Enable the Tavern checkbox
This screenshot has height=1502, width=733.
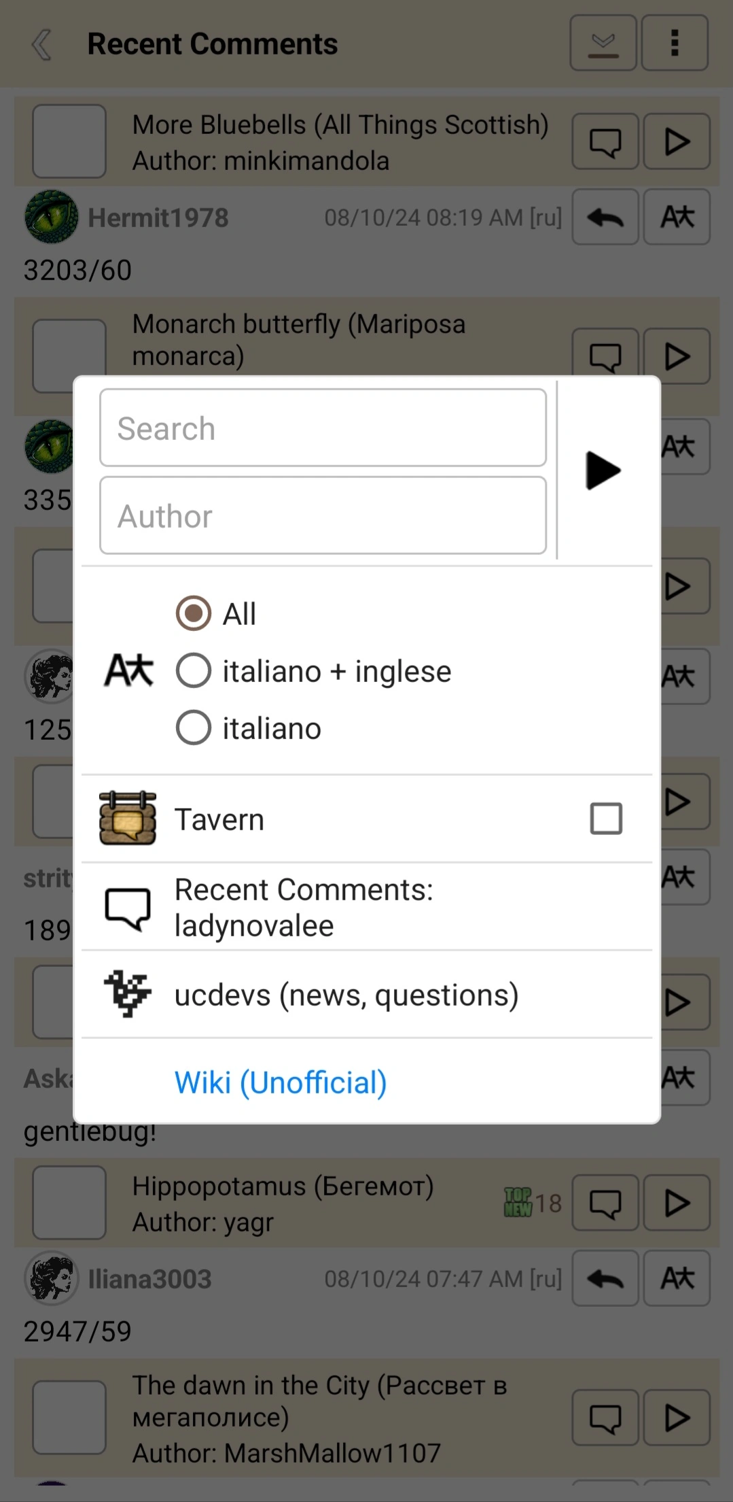click(x=606, y=819)
